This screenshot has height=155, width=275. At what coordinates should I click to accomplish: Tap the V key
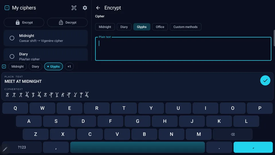117,134
